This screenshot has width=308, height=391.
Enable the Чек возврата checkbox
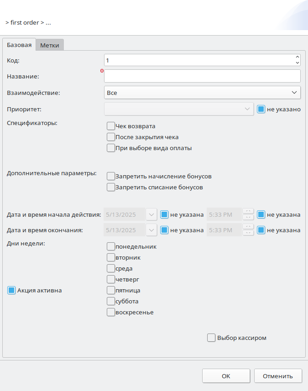(x=110, y=126)
